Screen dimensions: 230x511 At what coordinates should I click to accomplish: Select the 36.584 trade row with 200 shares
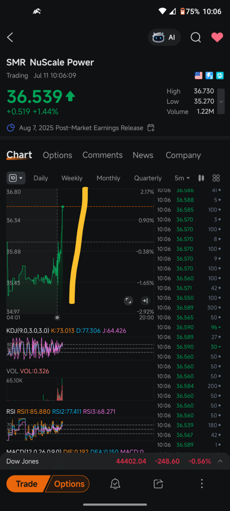pyautogui.click(x=190, y=386)
